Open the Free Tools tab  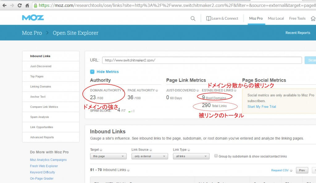[297, 18]
